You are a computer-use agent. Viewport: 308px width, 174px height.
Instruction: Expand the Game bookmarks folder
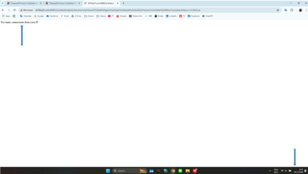click(x=101, y=16)
